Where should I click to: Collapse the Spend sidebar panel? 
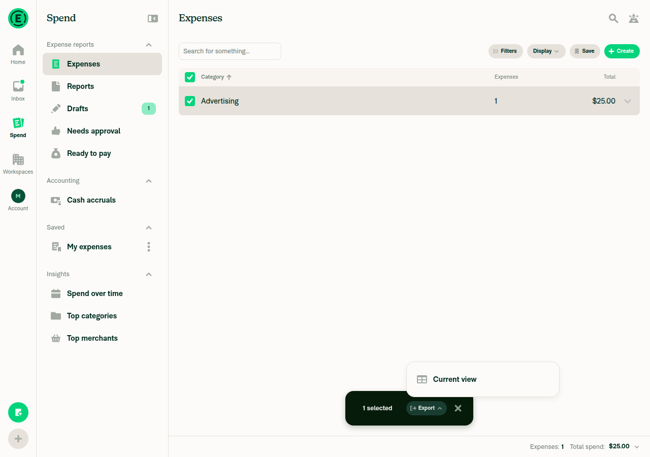[x=153, y=18]
